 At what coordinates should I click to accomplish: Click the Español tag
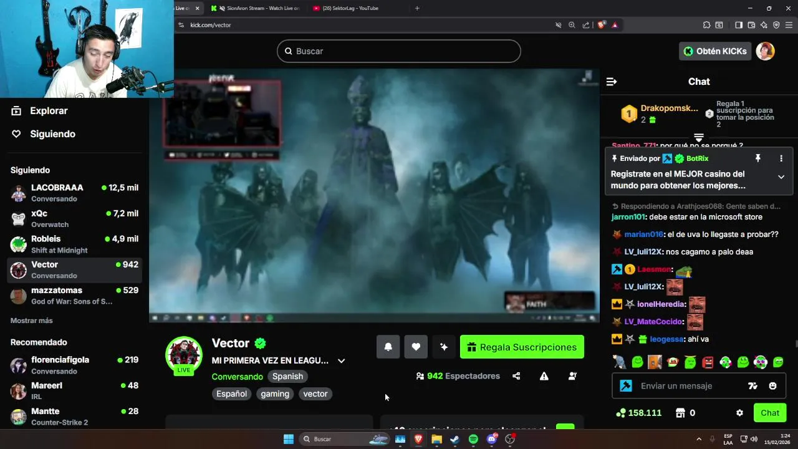coord(231,394)
